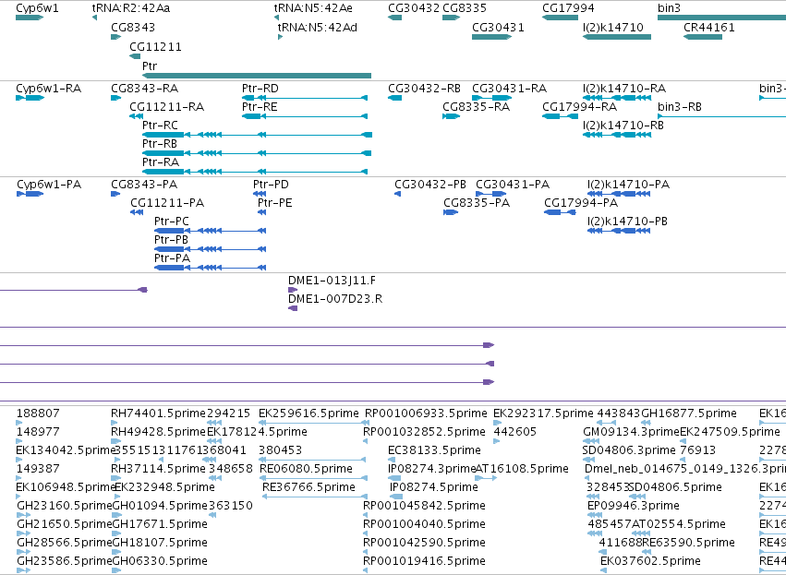786x575 pixels.
Task: Select the CG8343 gene feature without suffix
Action: (116, 37)
